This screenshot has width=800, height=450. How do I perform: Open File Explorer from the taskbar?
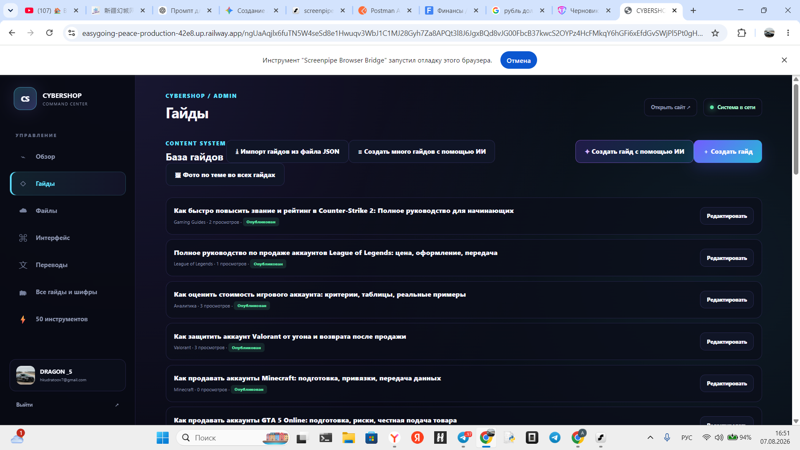coord(348,437)
